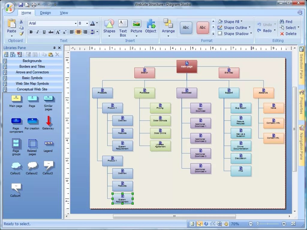Expand the Shape Fill dropdown
This screenshot has width=307, height=230.
coord(241,21)
